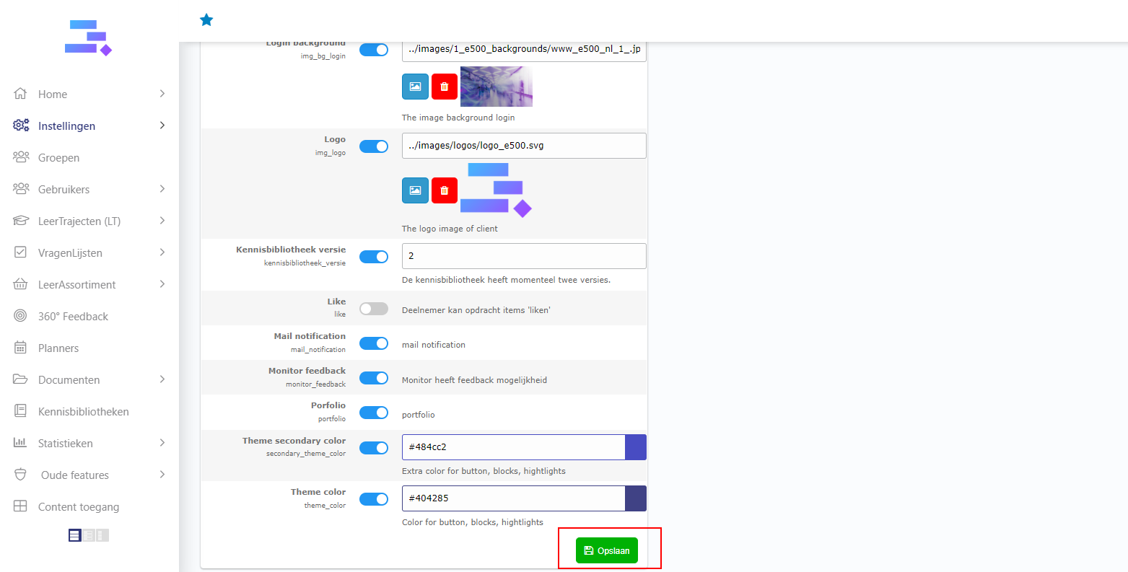1128x572 pixels.
Task: Select the first sidebar layout icon
Action: [75, 535]
